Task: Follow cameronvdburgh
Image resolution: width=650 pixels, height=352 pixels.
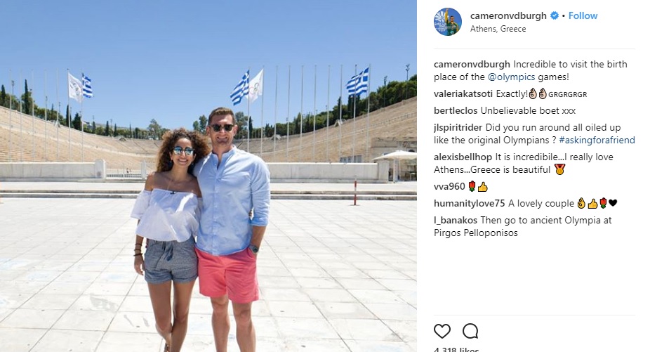Action: 583,15
